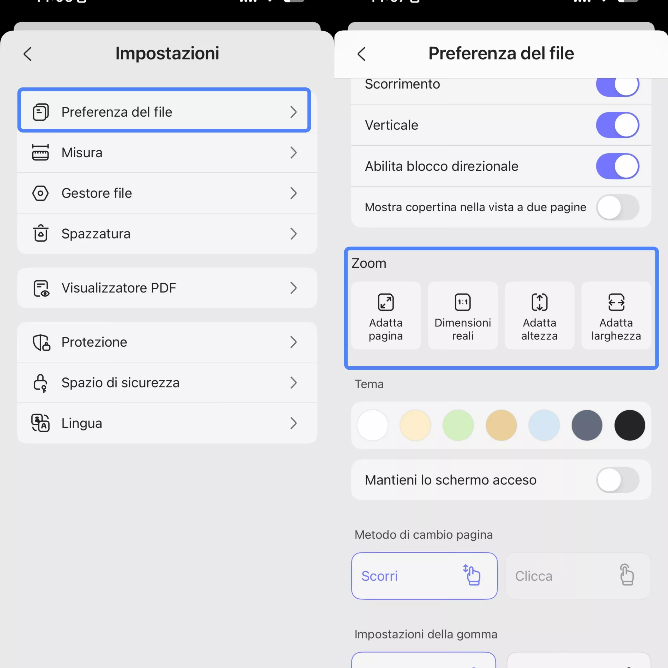Viewport: 668px width, 668px height.
Task: Choose the light green theme color
Action: (x=458, y=425)
